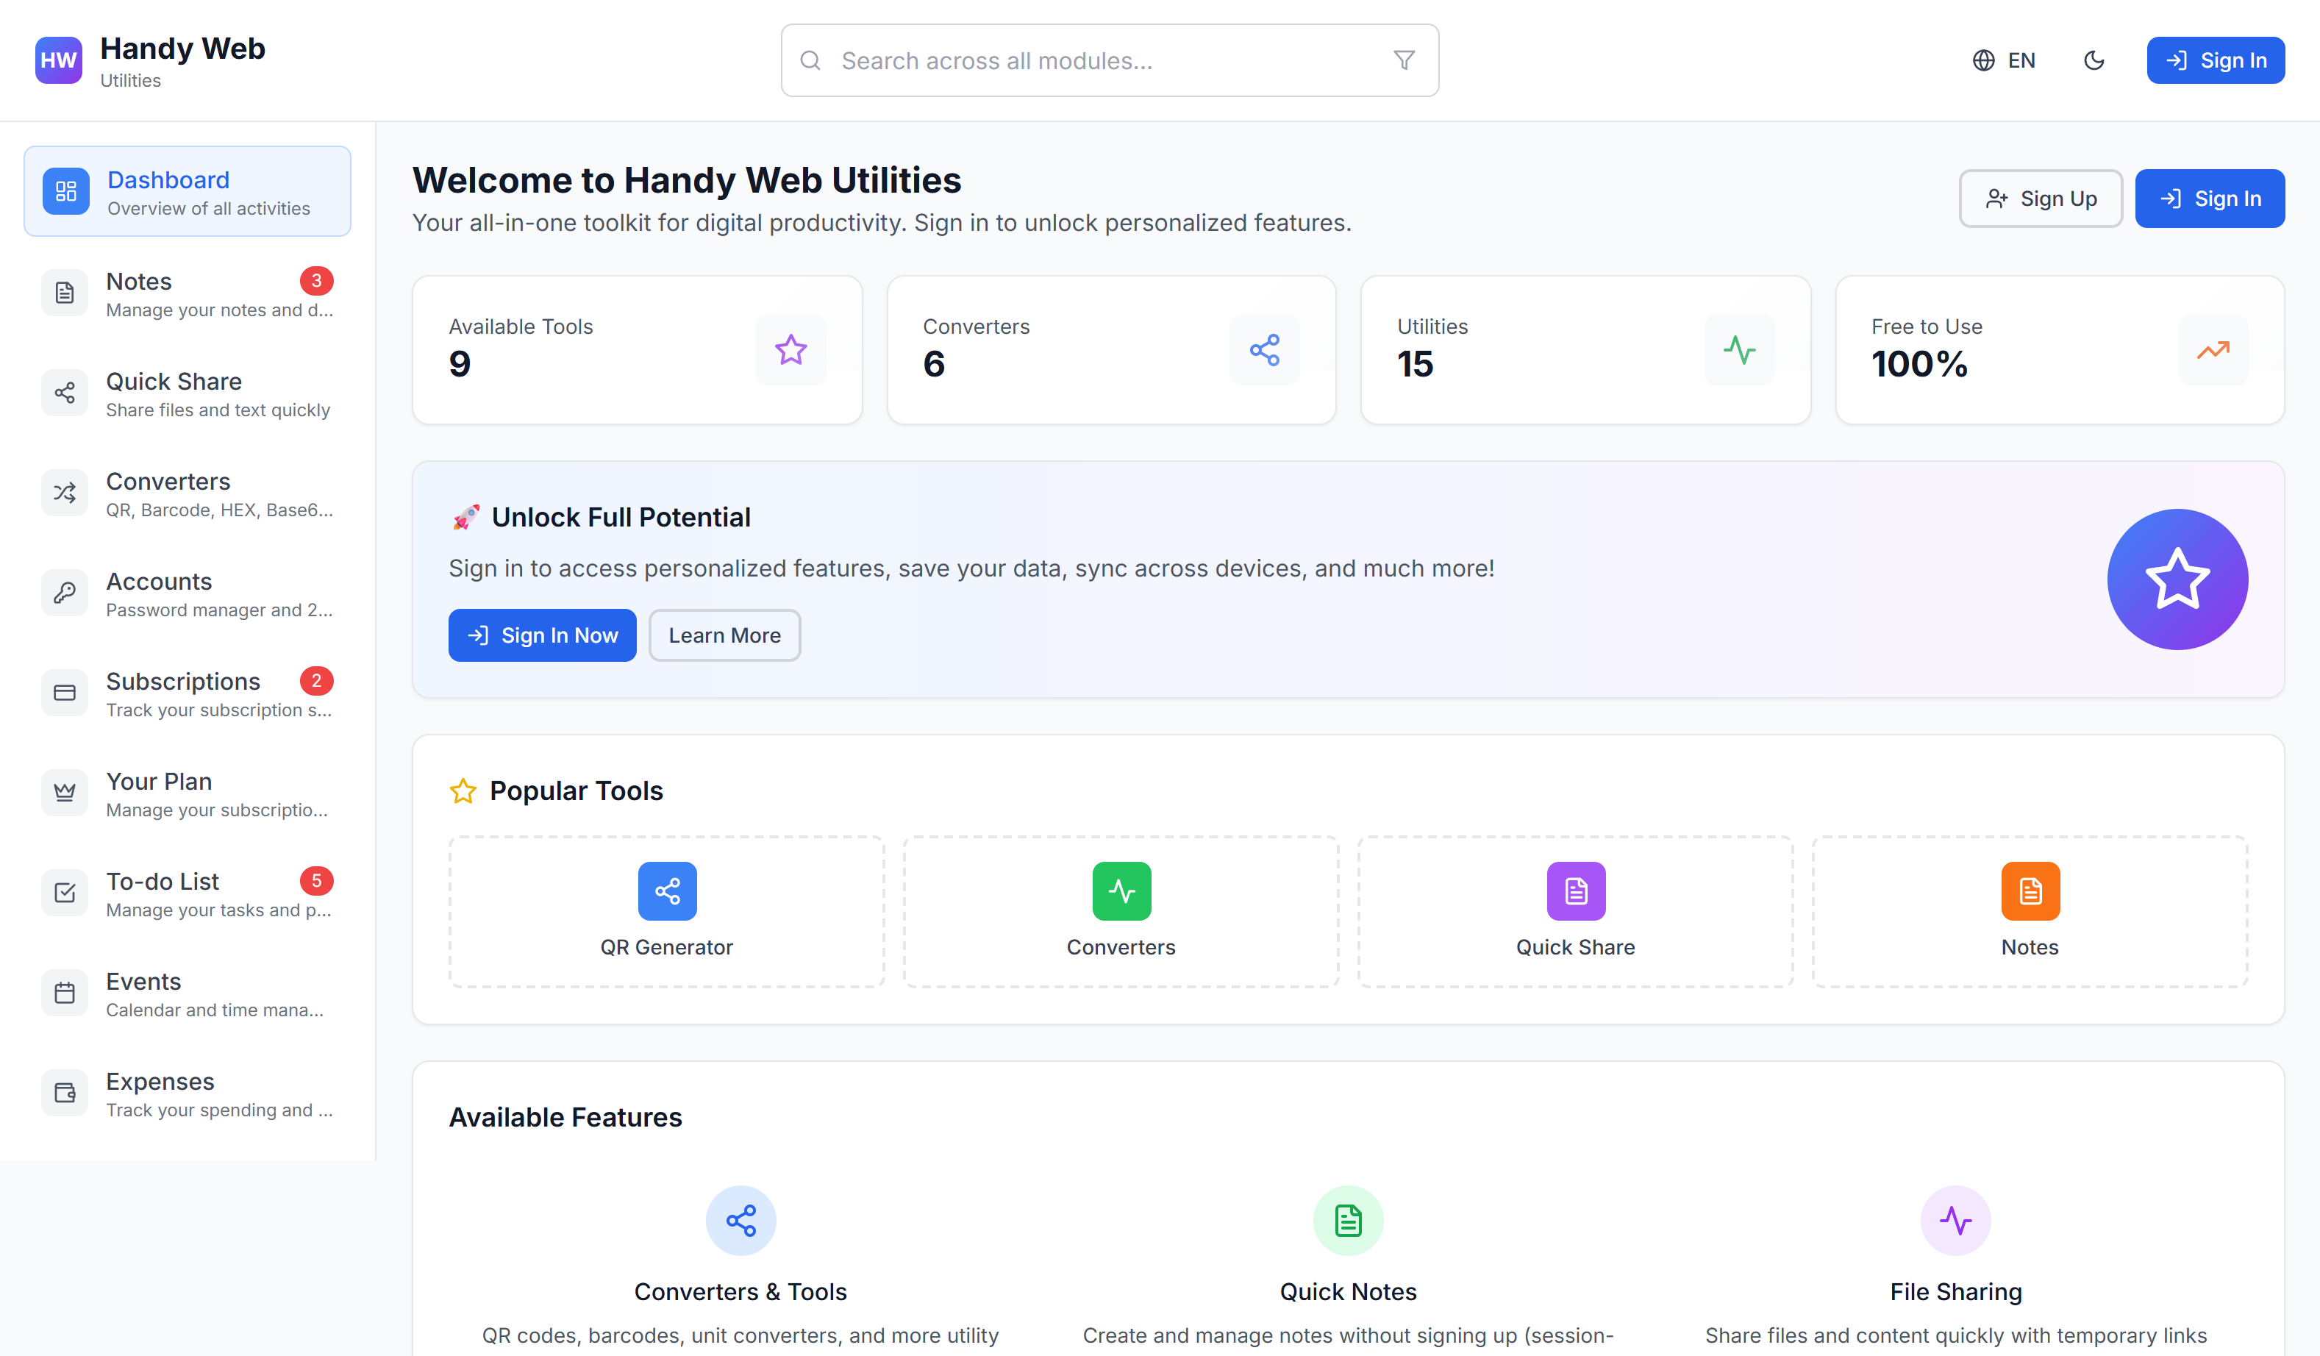The height and width of the screenshot is (1356, 2320).
Task: Click the Learn More button
Action: click(x=724, y=635)
